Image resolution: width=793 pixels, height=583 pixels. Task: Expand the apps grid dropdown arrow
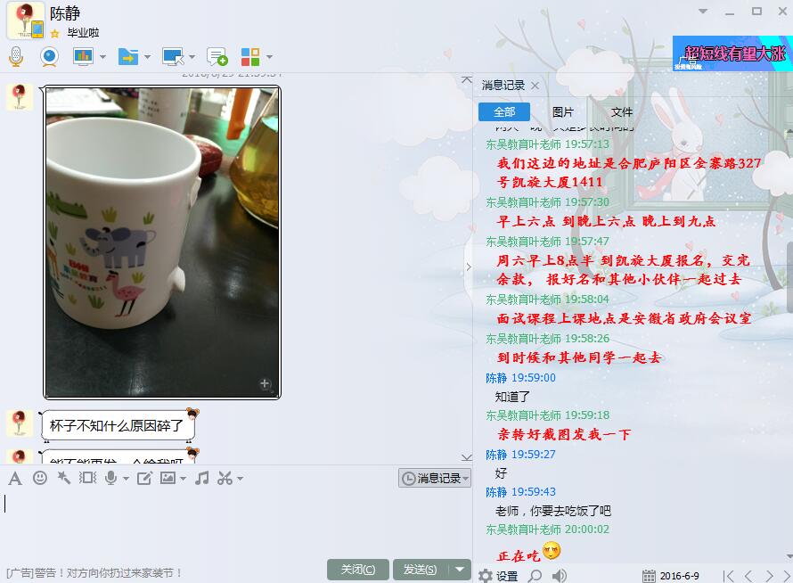[x=269, y=57]
